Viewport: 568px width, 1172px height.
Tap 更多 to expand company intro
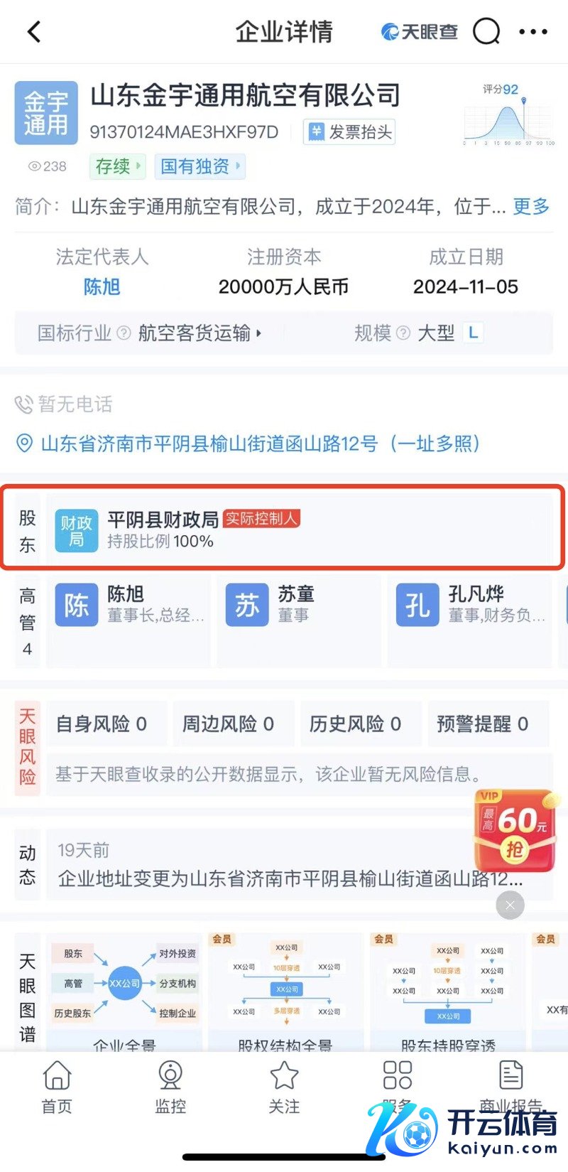531,207
